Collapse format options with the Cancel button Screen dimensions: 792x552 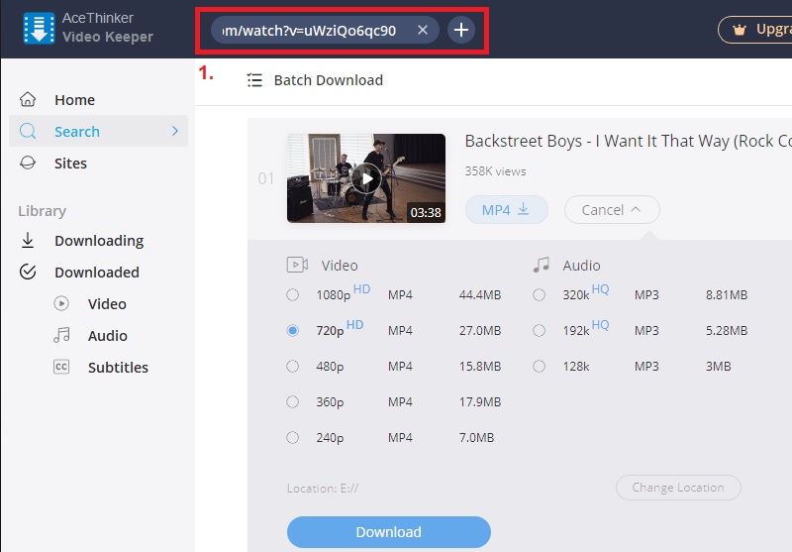pyautogui.click(x=612, y=210)
